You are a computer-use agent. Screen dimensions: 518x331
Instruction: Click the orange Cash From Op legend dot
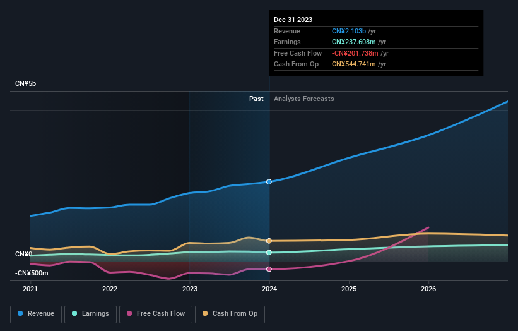tap(205, 313)
